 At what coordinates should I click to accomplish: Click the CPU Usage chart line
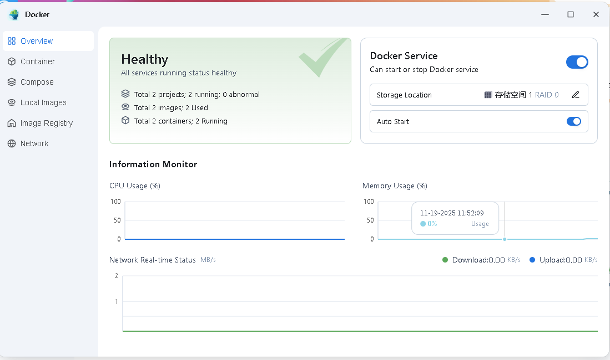point(234,239)
